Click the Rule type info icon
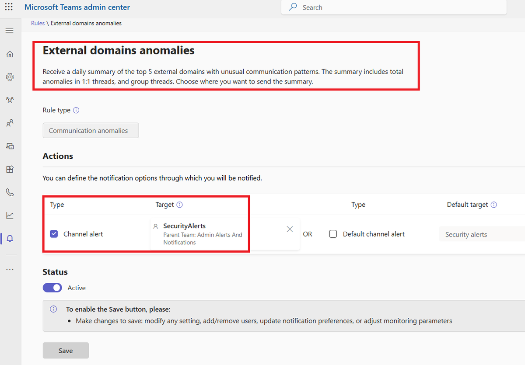This screenshot has width=525, height=365. (x=76, y=110)
